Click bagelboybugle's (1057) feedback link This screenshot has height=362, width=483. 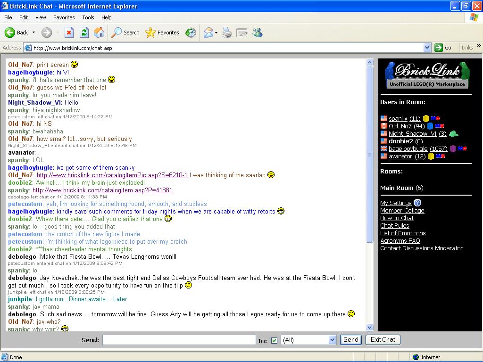click(439, 148)
